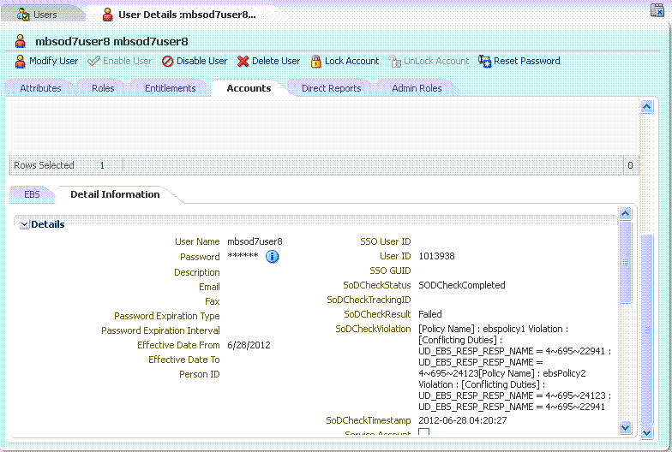Click the Lock Account padlock icon
The image size is (672, 452).
(315, 62)
